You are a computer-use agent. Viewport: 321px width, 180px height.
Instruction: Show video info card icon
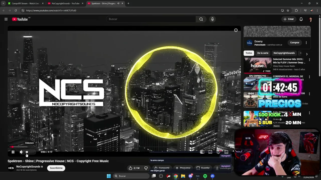[236, 30]
